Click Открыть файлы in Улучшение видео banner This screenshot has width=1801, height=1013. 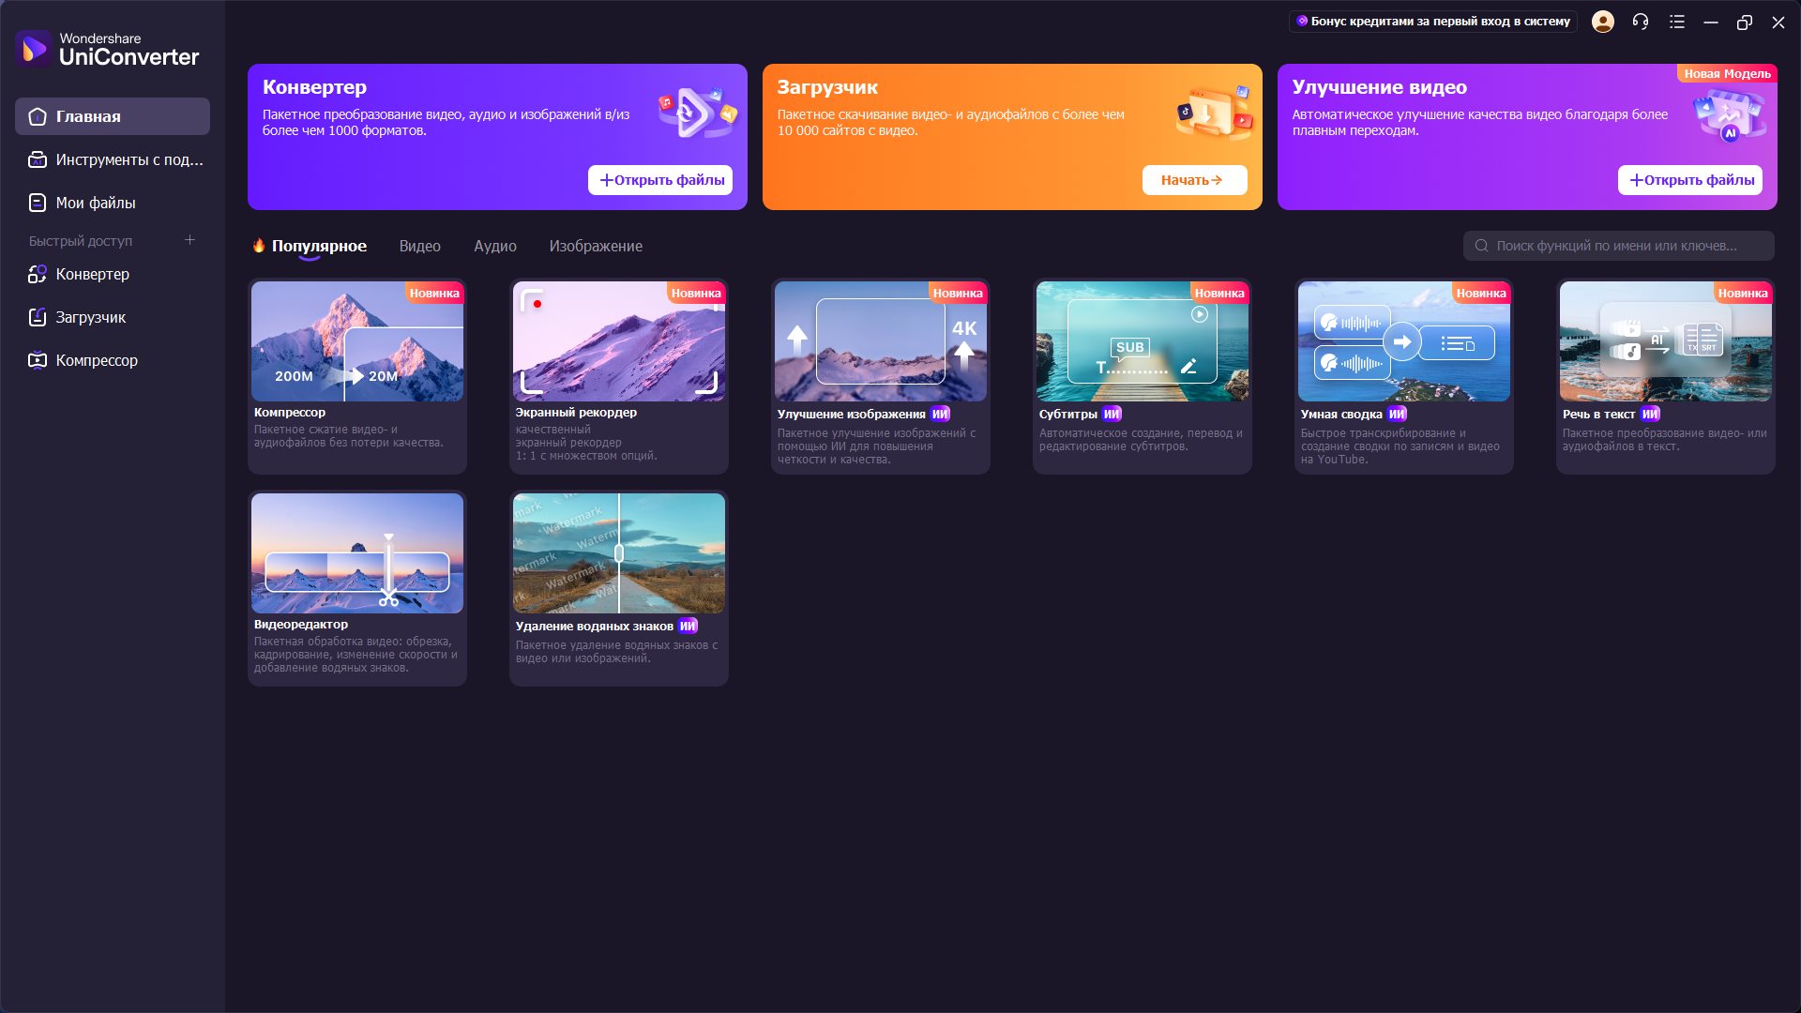tap(1689, 180)
